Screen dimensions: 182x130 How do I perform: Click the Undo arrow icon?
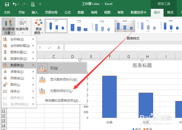pos(15,4)
